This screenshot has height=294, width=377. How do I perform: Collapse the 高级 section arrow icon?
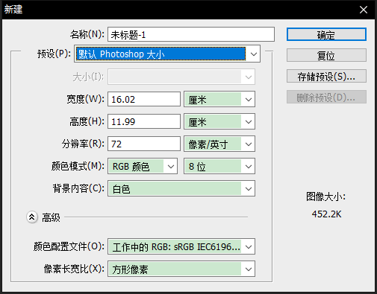coord(32,217)
